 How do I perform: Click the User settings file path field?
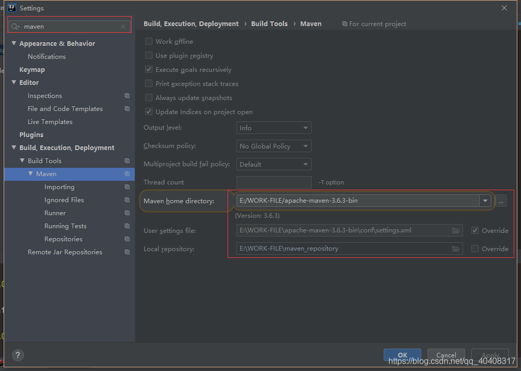(350, 230)
